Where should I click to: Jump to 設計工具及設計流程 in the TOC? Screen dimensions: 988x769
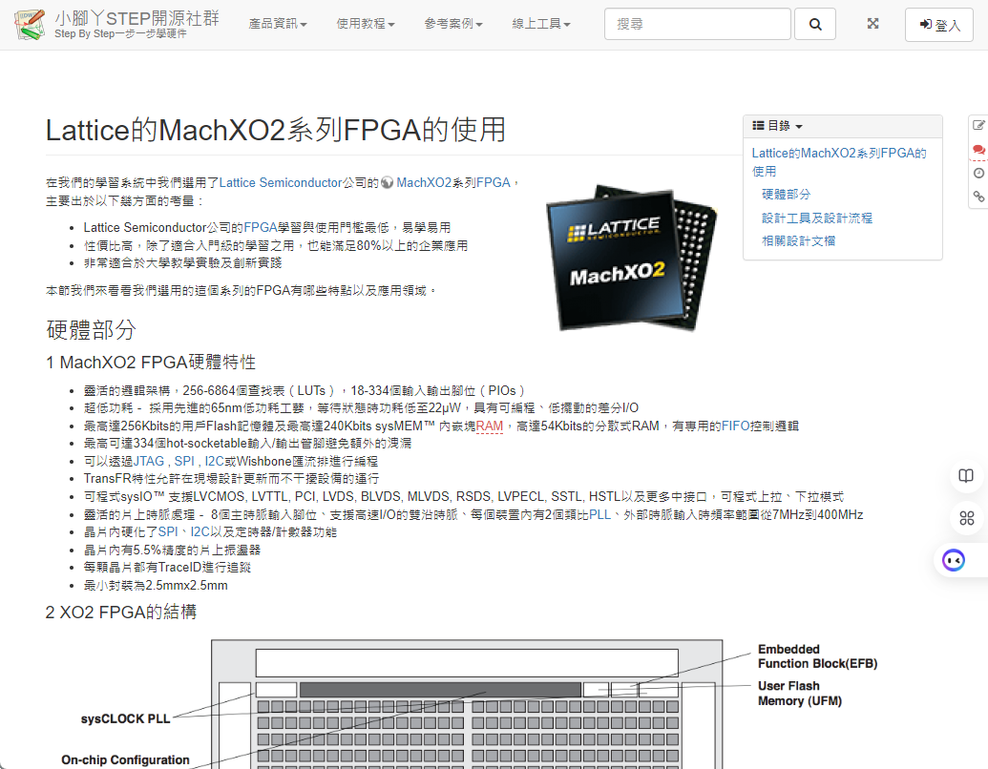[x=816, y=218]
